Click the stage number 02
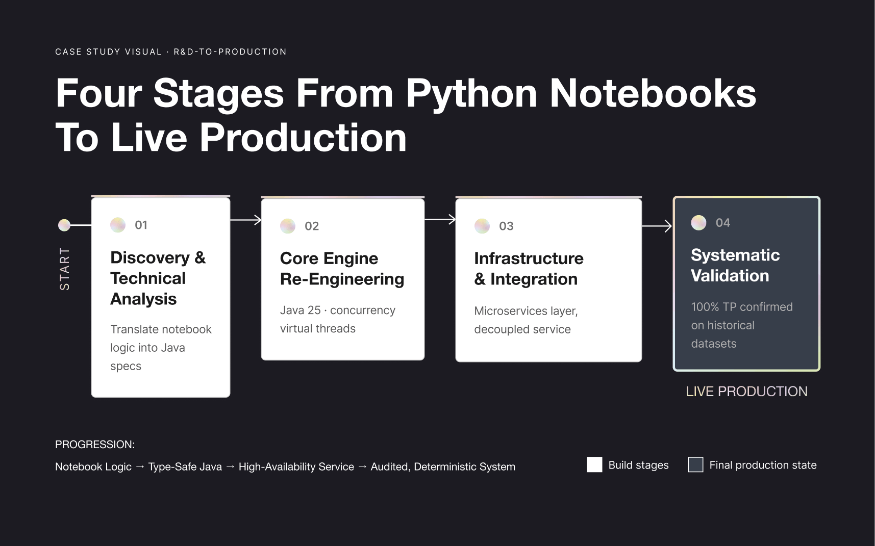Viewport: 875px width, 546px height. pyautogui.click(x=312, y=226)
